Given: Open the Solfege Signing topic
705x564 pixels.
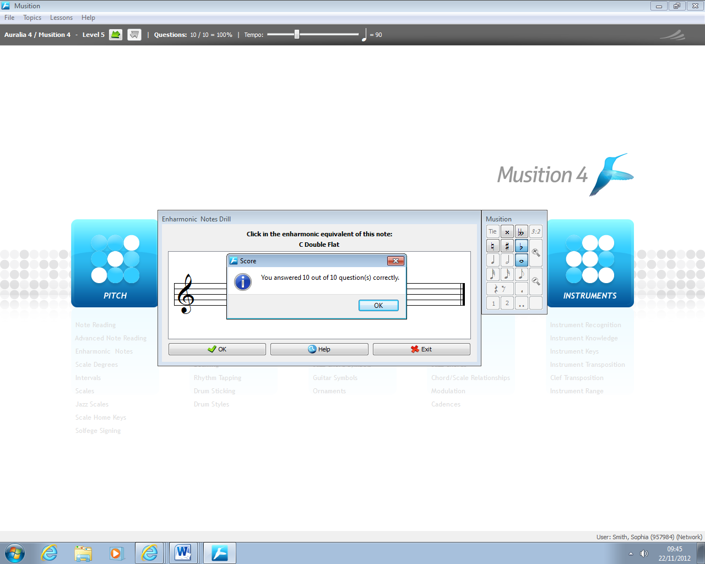Looking at the screenshot, I should click(x=98, y=431).
